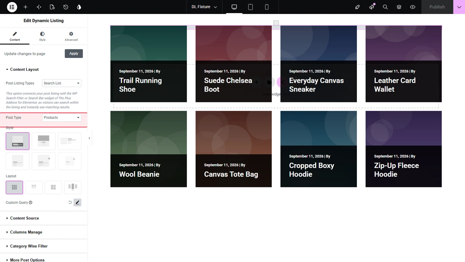Image resolution: width=465 pixels, height=262 pixels.
Task: Click the Zip-Up Fleece Hoodie title
Action: tap(396, 170)
